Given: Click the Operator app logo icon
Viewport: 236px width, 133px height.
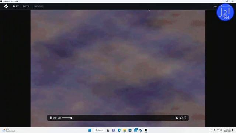Looking at the screenshot, I should tap(6, 6).
